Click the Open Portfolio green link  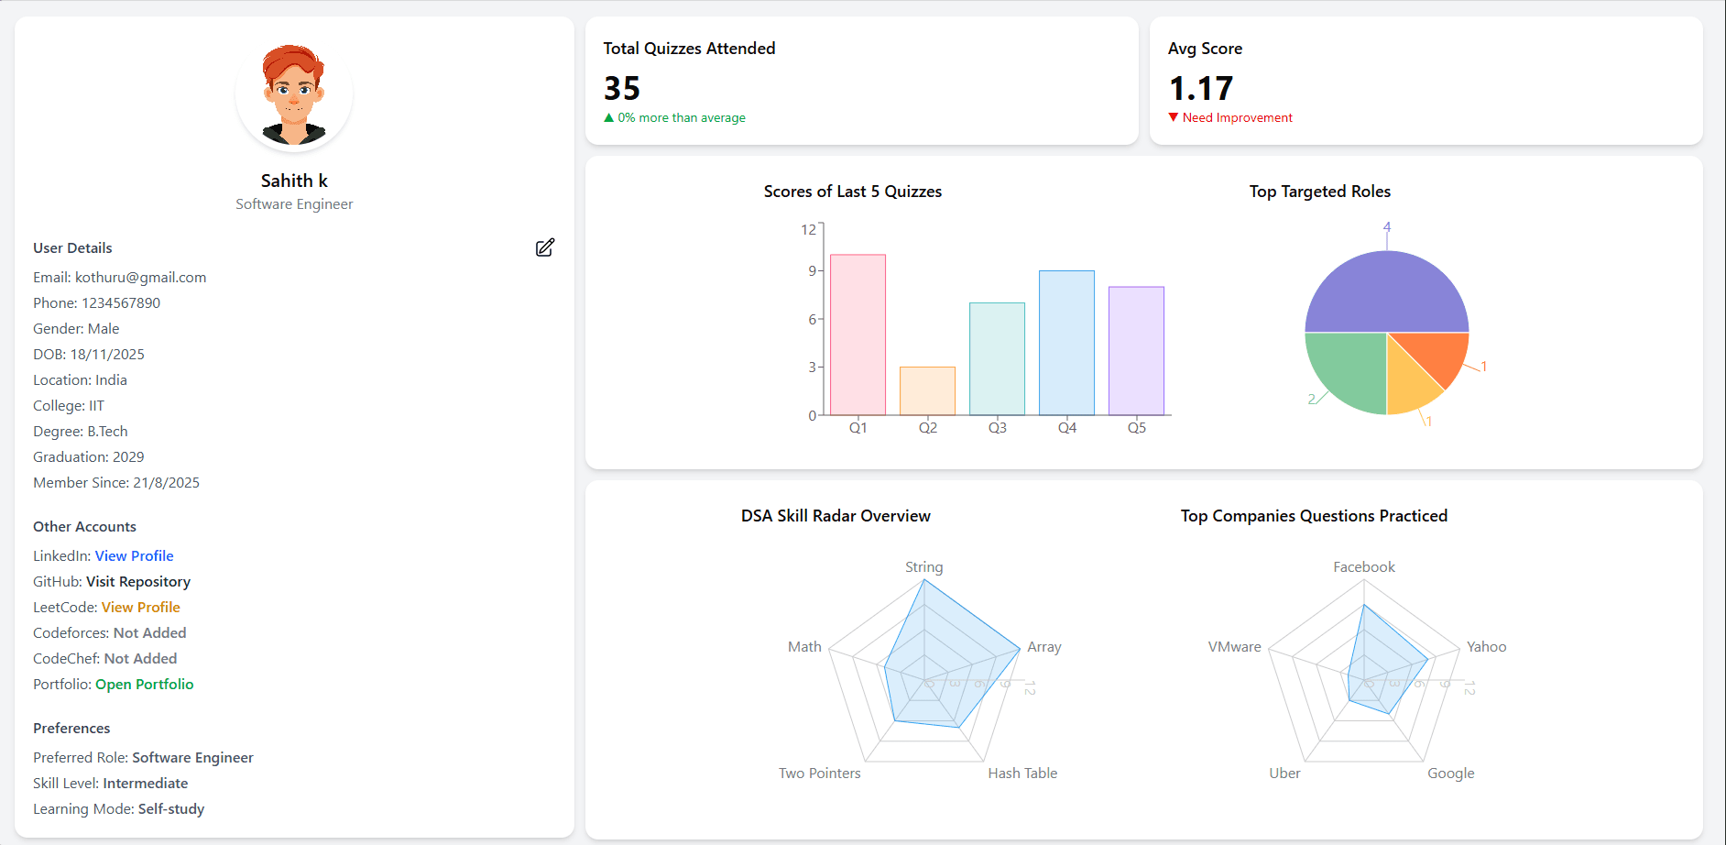pyautogui.click(x=144, y=684)
